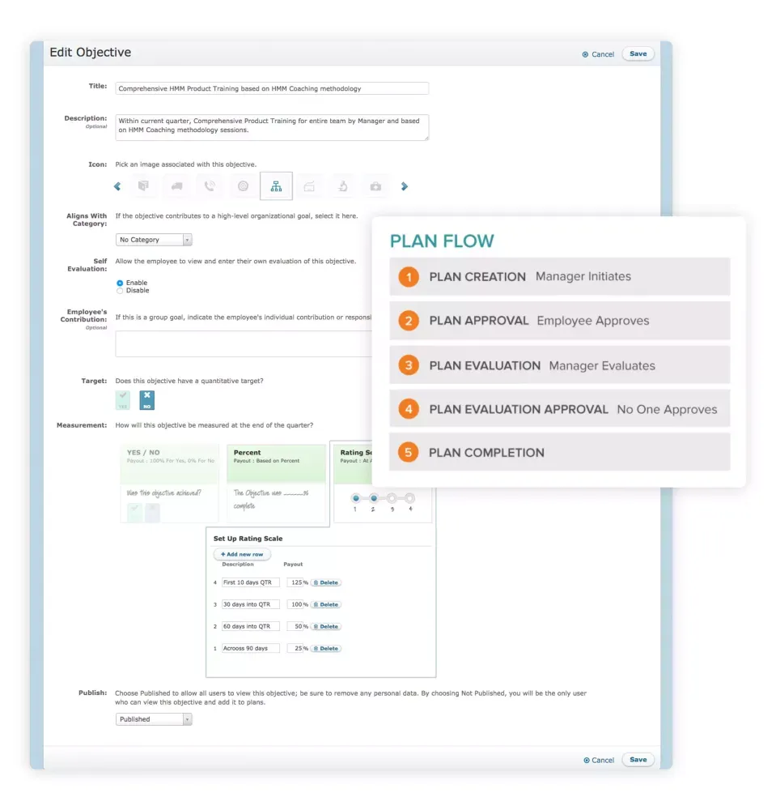
Task: Select Disable for self evaluation
Action: (121, 290)
